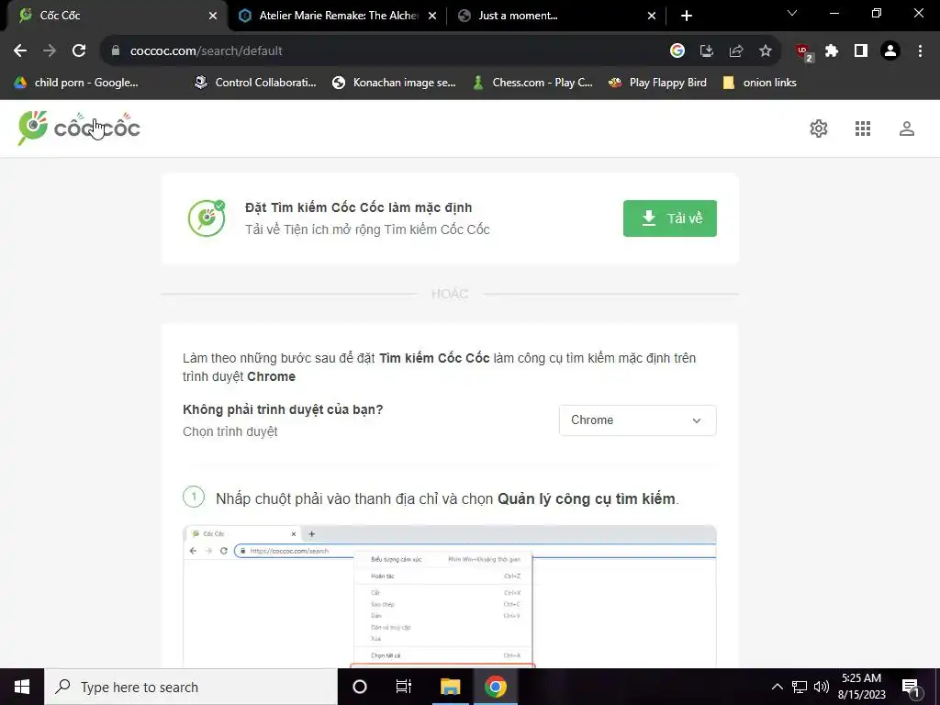Click the Google icon in the address bar
This screenshot has width=940, height=705.
click(x=677, y=51)
